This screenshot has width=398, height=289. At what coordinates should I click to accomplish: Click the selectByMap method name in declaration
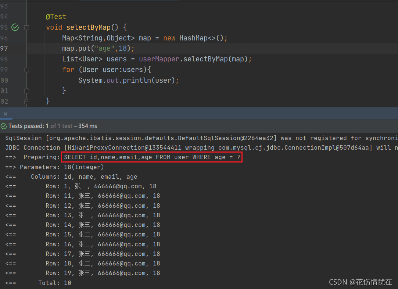[x=89, y=28]
